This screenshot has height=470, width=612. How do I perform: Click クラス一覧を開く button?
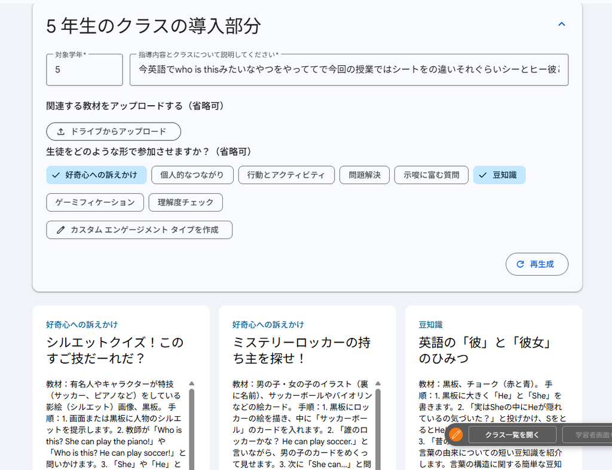tap(512, 435)
